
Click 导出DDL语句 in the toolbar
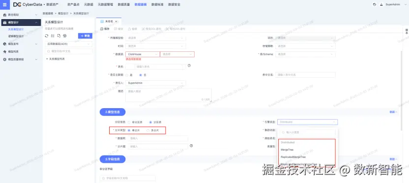(x=175, y=29)
